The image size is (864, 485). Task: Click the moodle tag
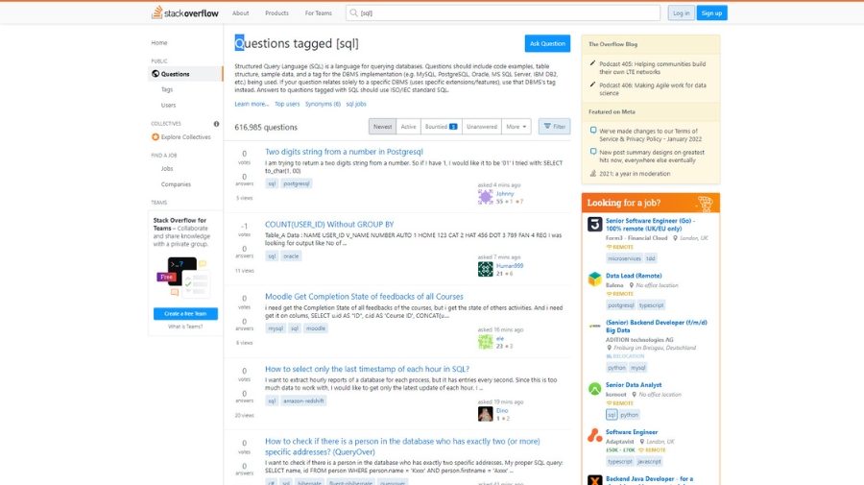point(316,328)
